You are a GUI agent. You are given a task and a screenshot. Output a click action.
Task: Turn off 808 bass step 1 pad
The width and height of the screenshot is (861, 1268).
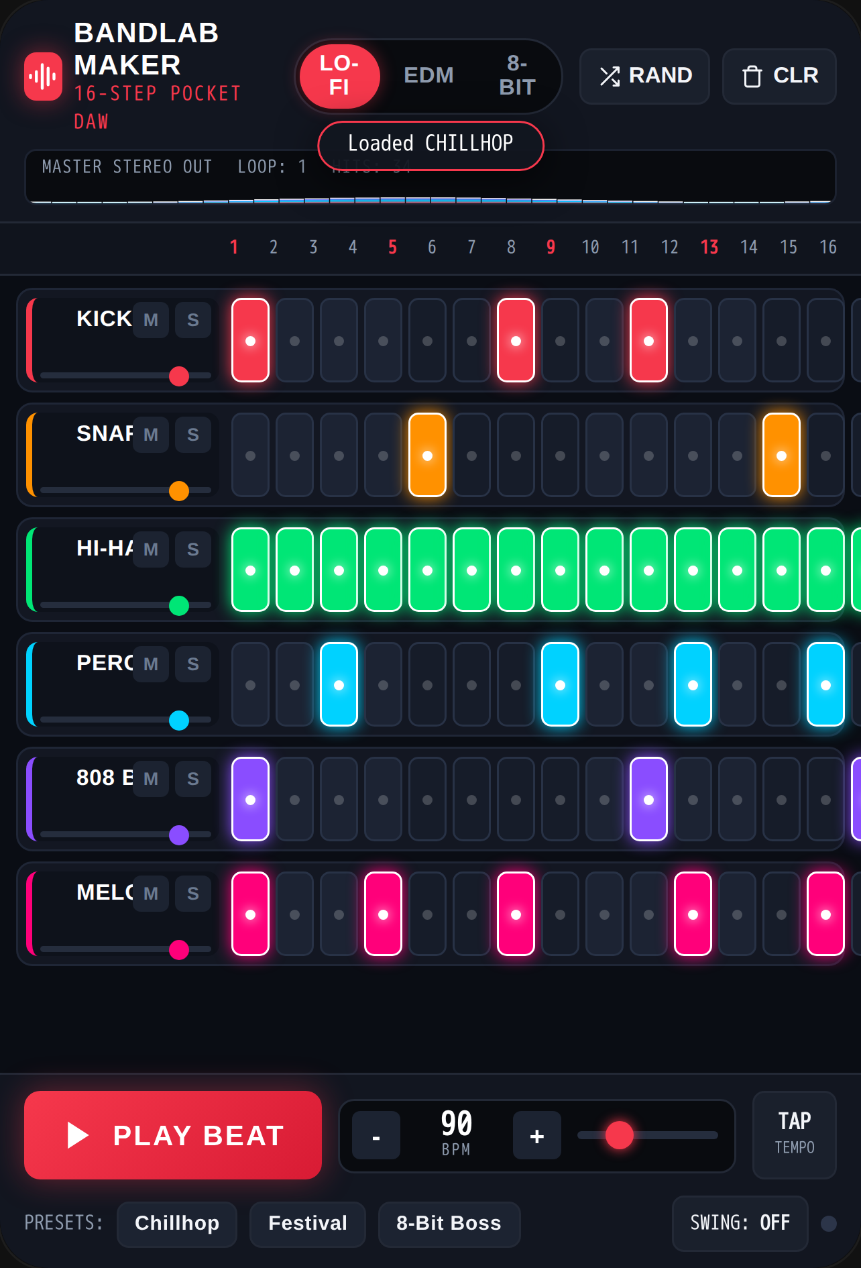[250, 799]
